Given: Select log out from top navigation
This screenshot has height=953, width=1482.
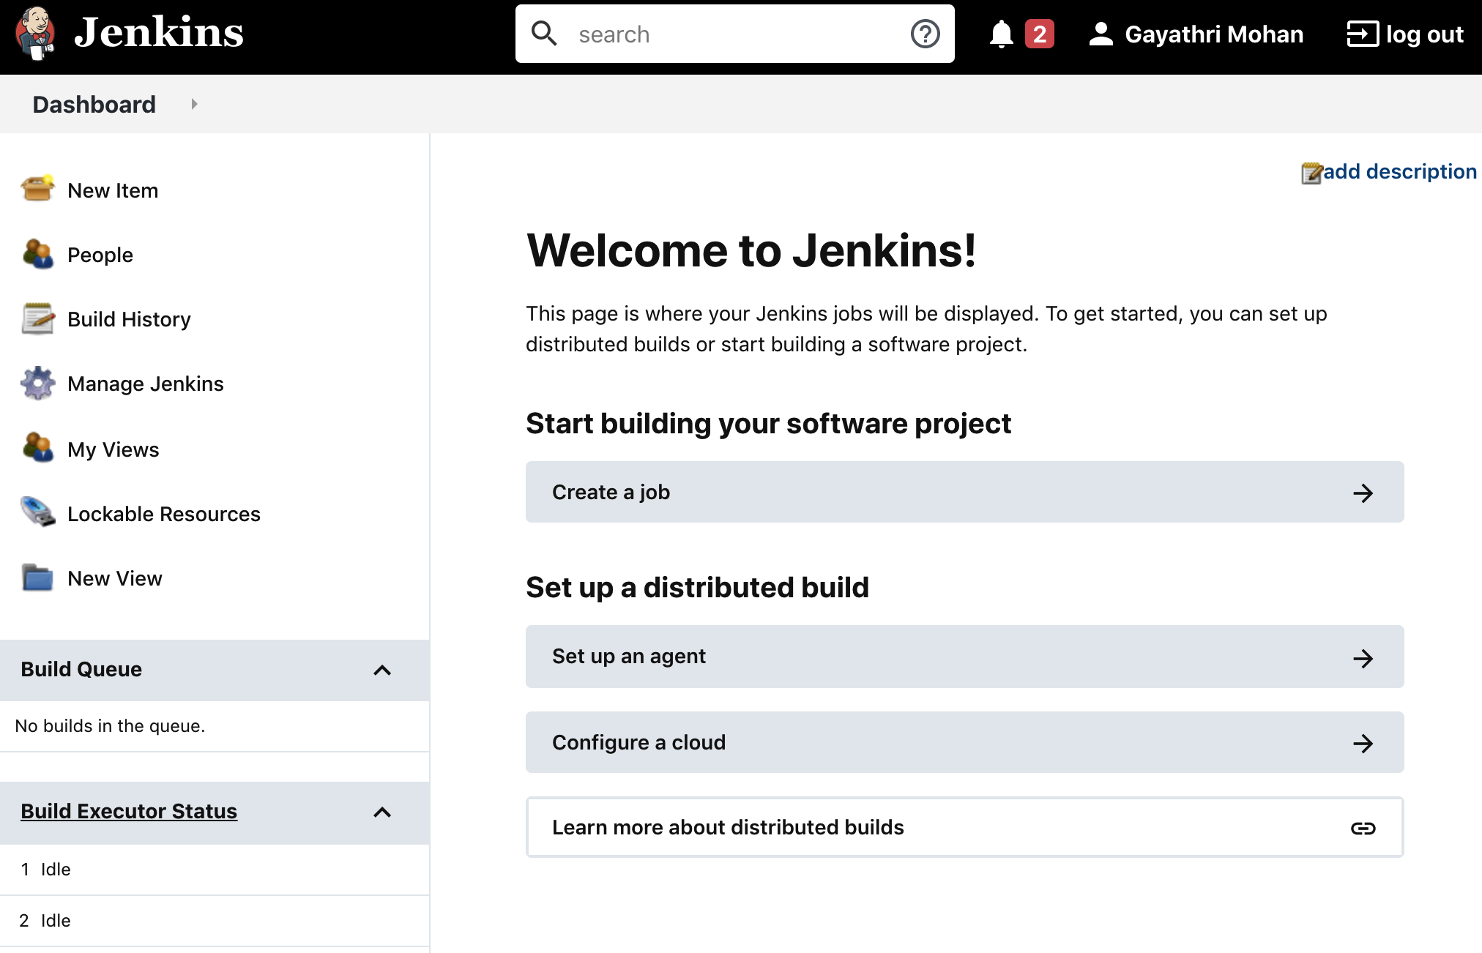Looking at the screenshot, I should click(x=1405, y=34).
